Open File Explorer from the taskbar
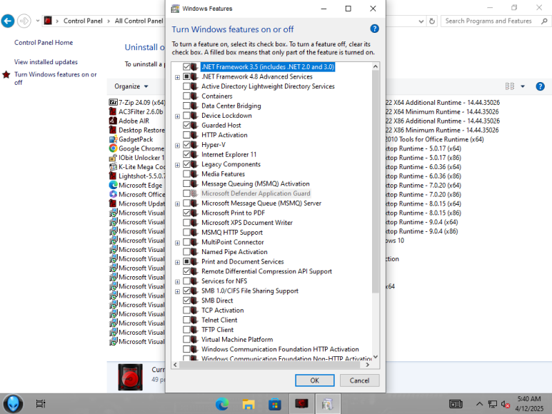 [x=249, y=404]
